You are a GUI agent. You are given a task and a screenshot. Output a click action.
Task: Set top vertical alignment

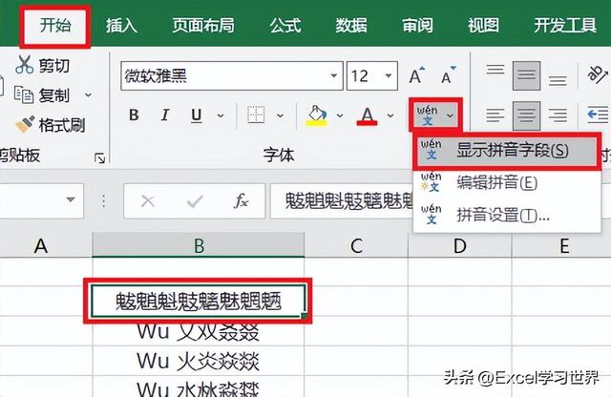coord(495,70)
